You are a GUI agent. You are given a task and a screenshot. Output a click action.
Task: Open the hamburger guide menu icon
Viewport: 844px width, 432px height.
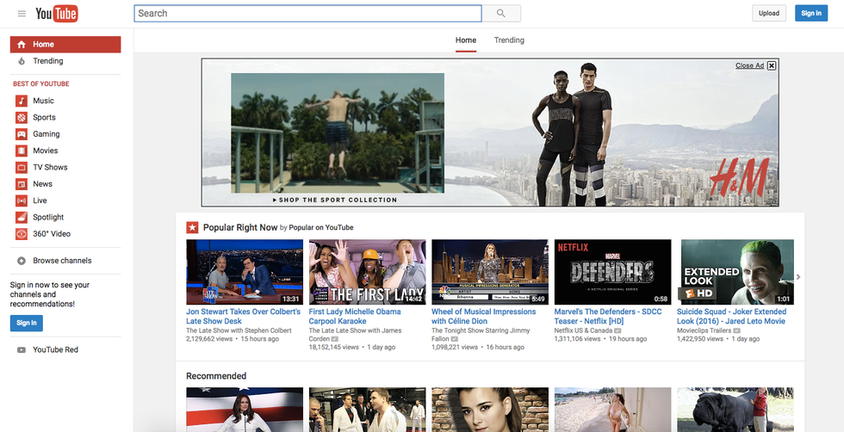click(x=22, y=14)
